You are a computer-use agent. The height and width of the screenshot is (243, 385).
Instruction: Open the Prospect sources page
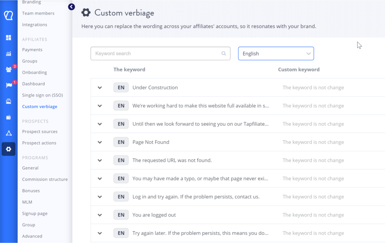[x=39, y=131]
